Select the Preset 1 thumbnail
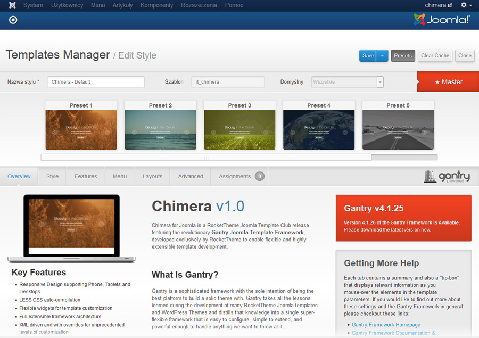This screenshot has width=479, height=338. pos(81,126)
